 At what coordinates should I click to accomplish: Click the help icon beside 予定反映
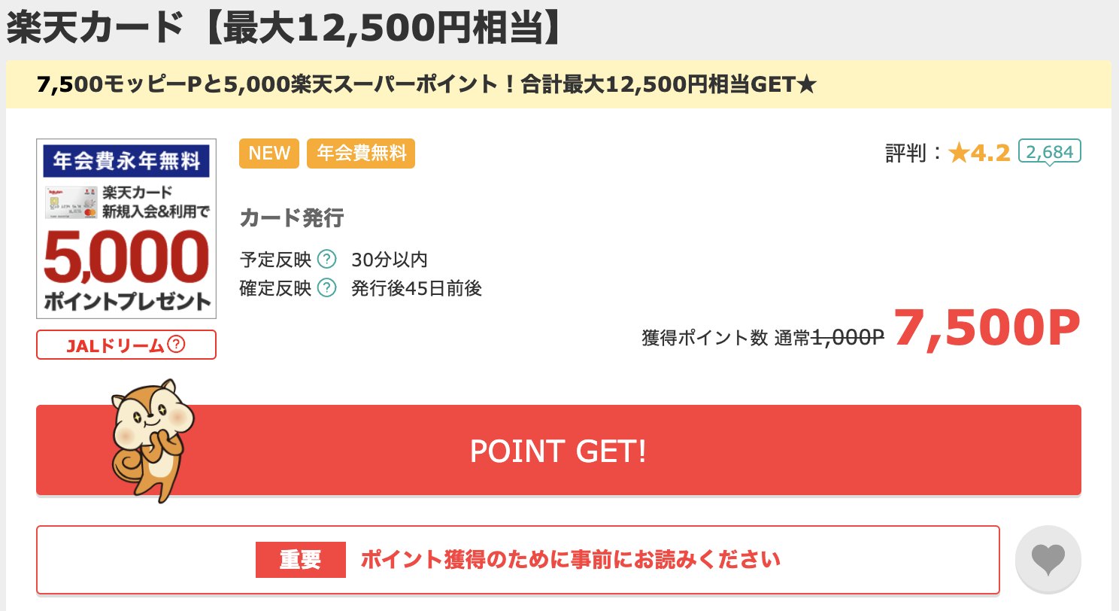coord(326,260)
